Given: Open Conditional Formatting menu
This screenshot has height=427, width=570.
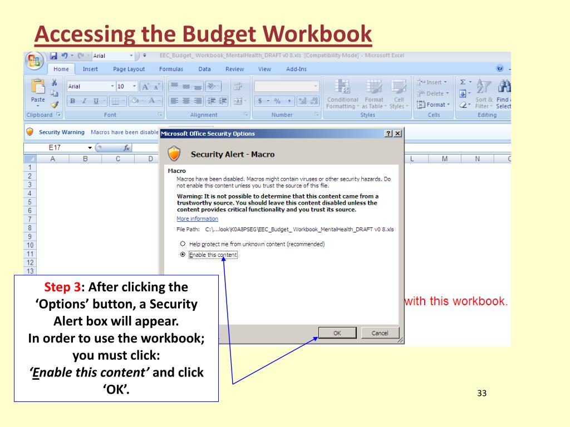Looking at the screenshot, I should (x=342, y=94).
